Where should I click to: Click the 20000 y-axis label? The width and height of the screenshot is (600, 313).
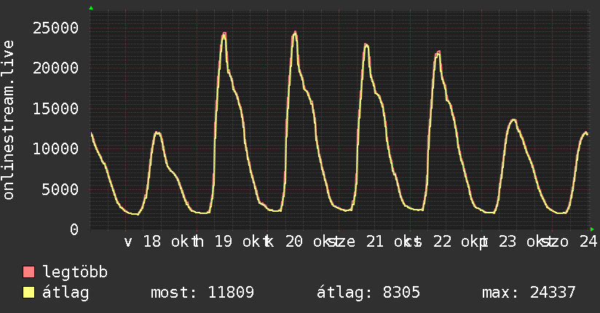point(56,68)
